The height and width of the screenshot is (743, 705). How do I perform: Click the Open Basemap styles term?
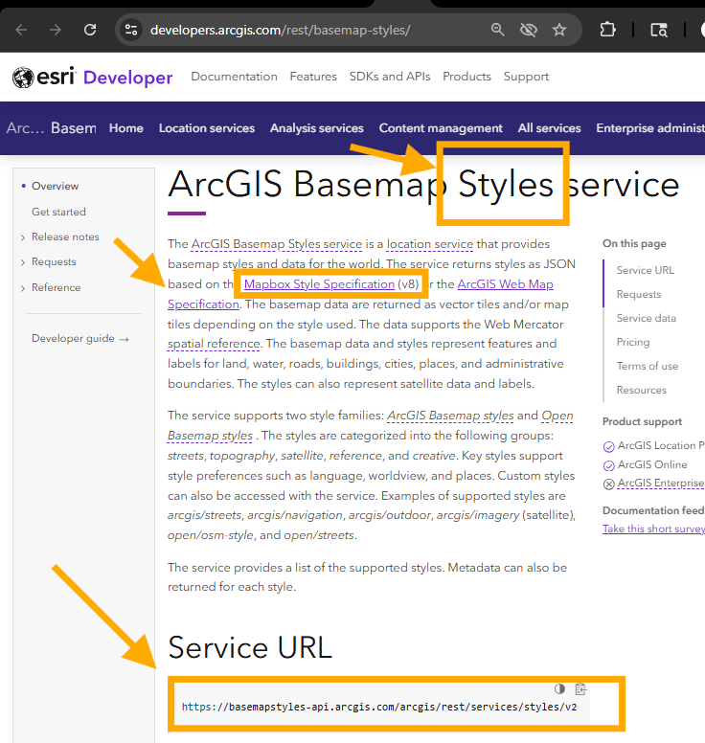pyautogui.click(x=557, y=416)
